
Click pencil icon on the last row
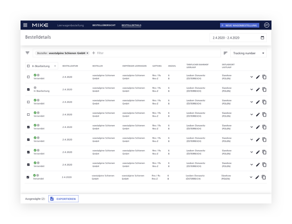click(x=258, y=177)
